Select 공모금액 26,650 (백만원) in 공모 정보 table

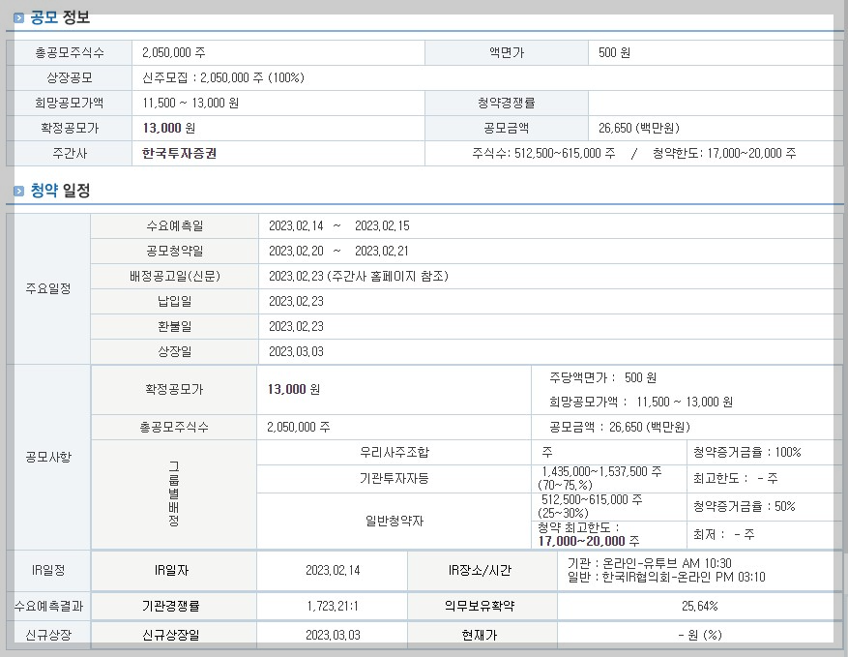[639, 129]
